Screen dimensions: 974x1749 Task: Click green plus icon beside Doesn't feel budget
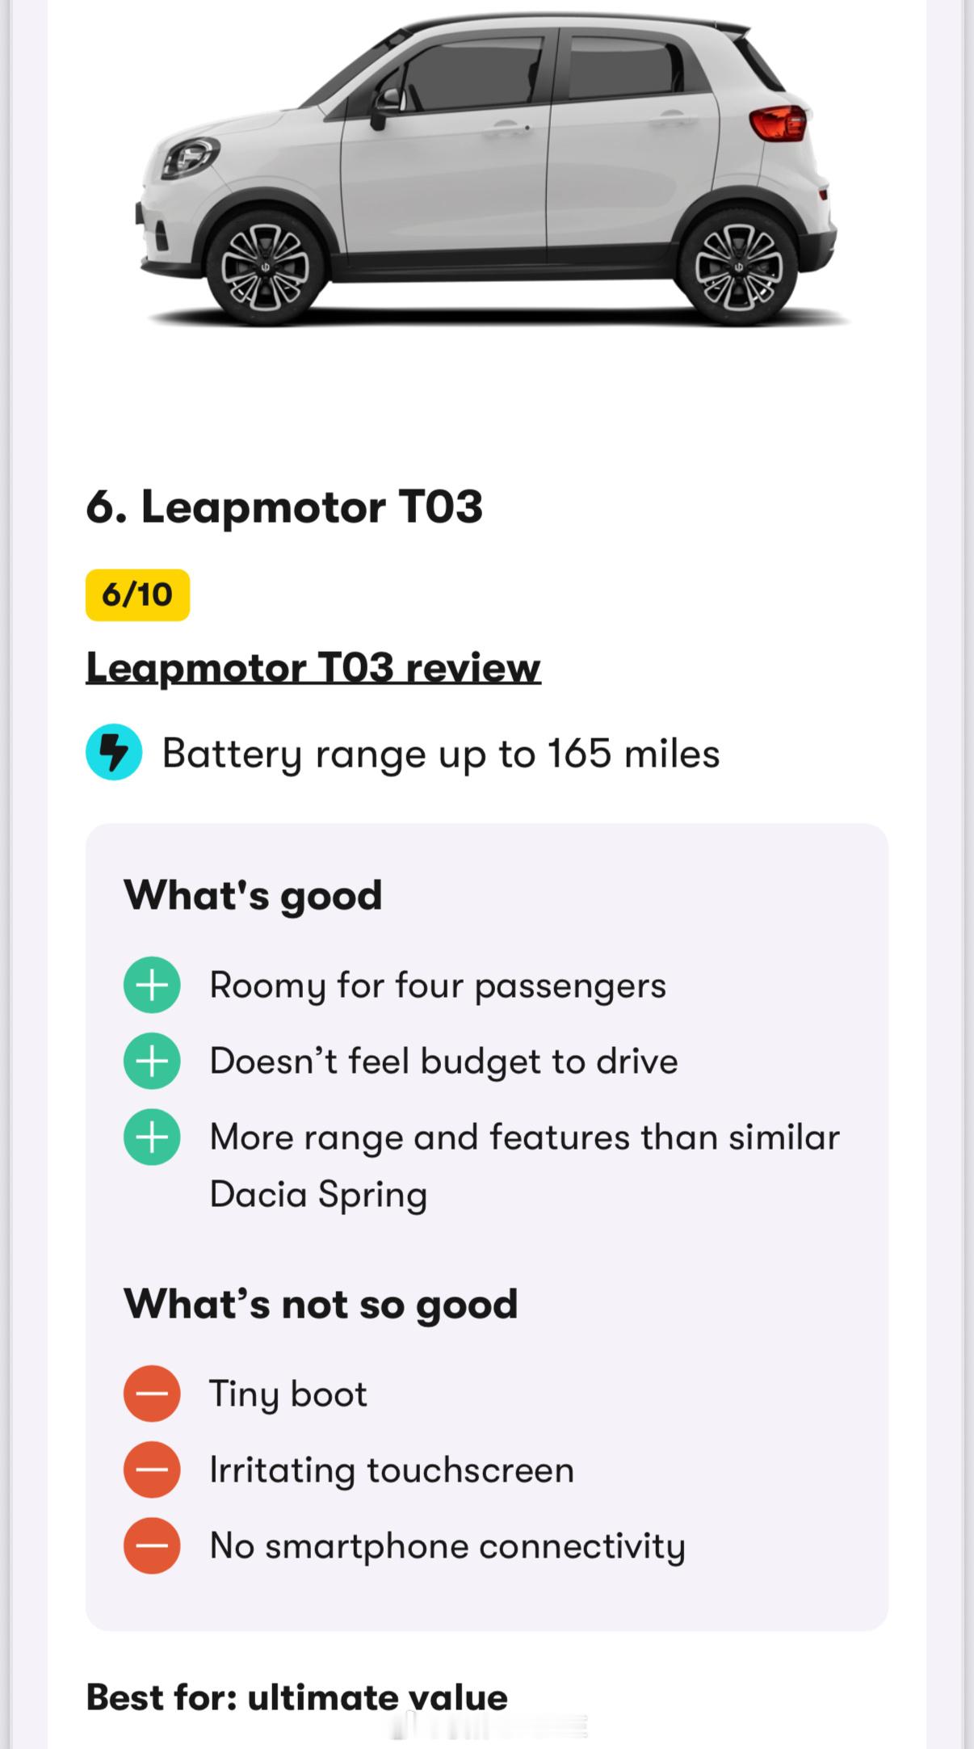click(x=152, y=1061)
